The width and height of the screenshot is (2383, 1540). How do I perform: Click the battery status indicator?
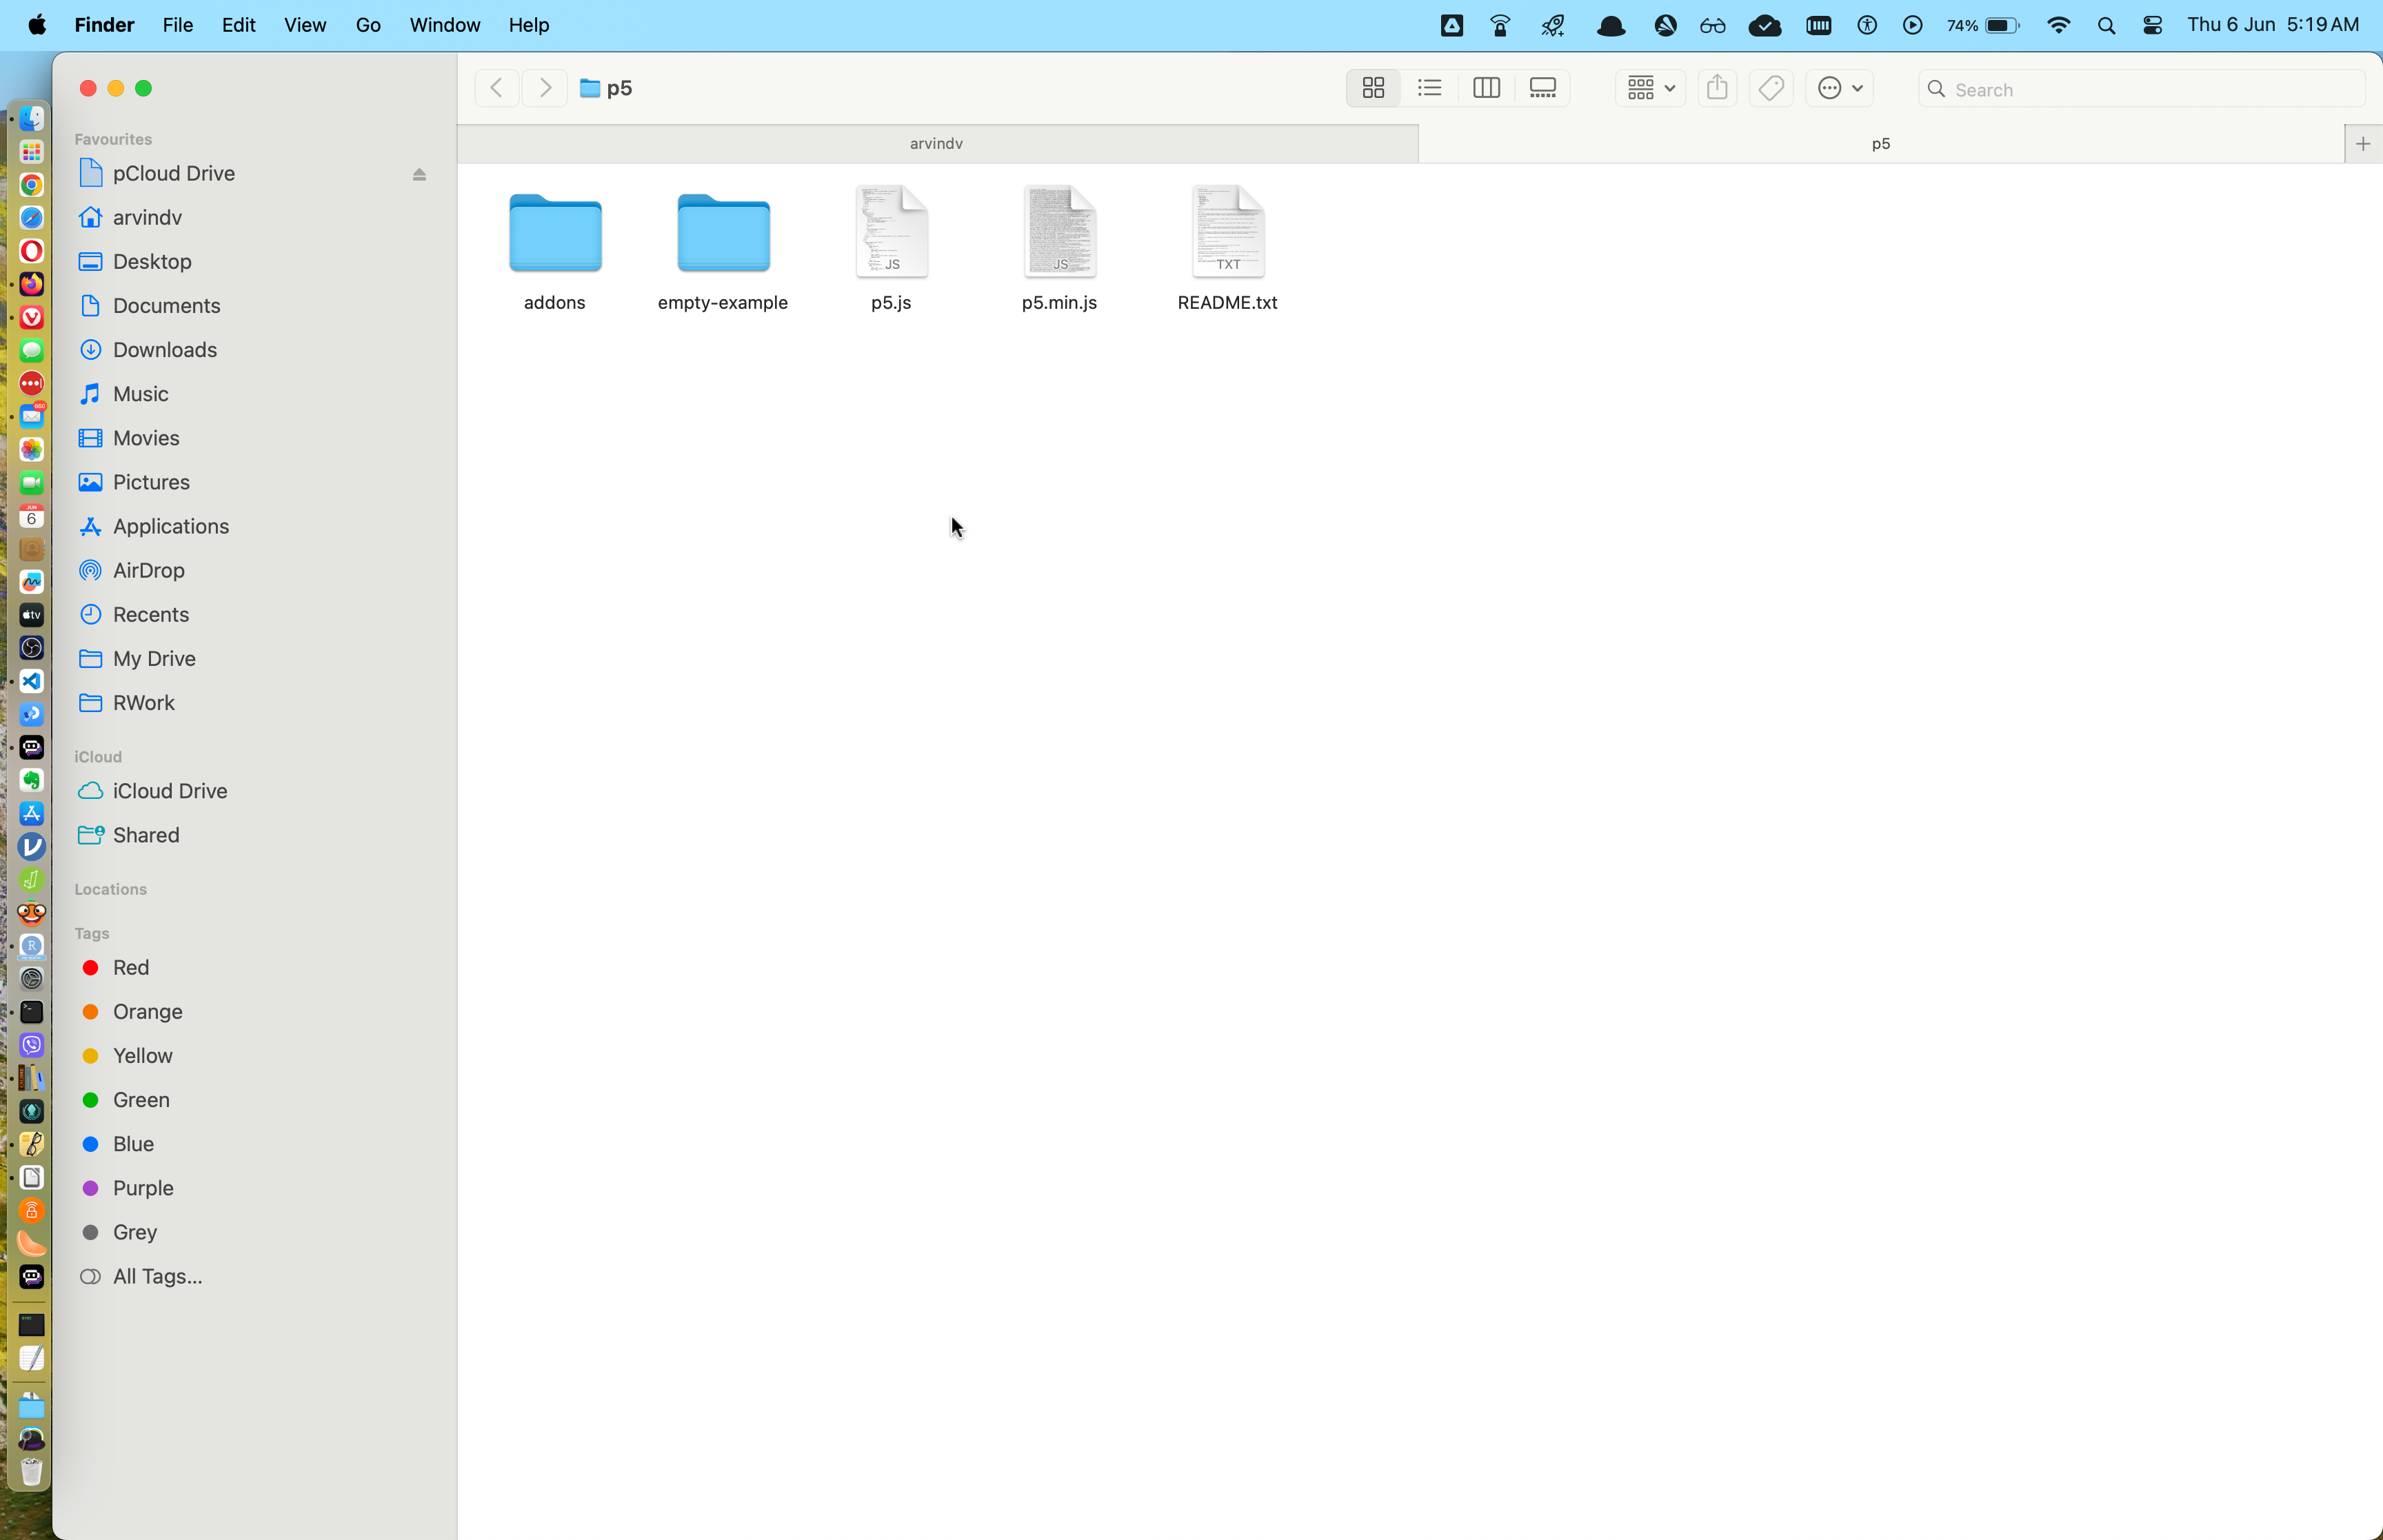1984,26
